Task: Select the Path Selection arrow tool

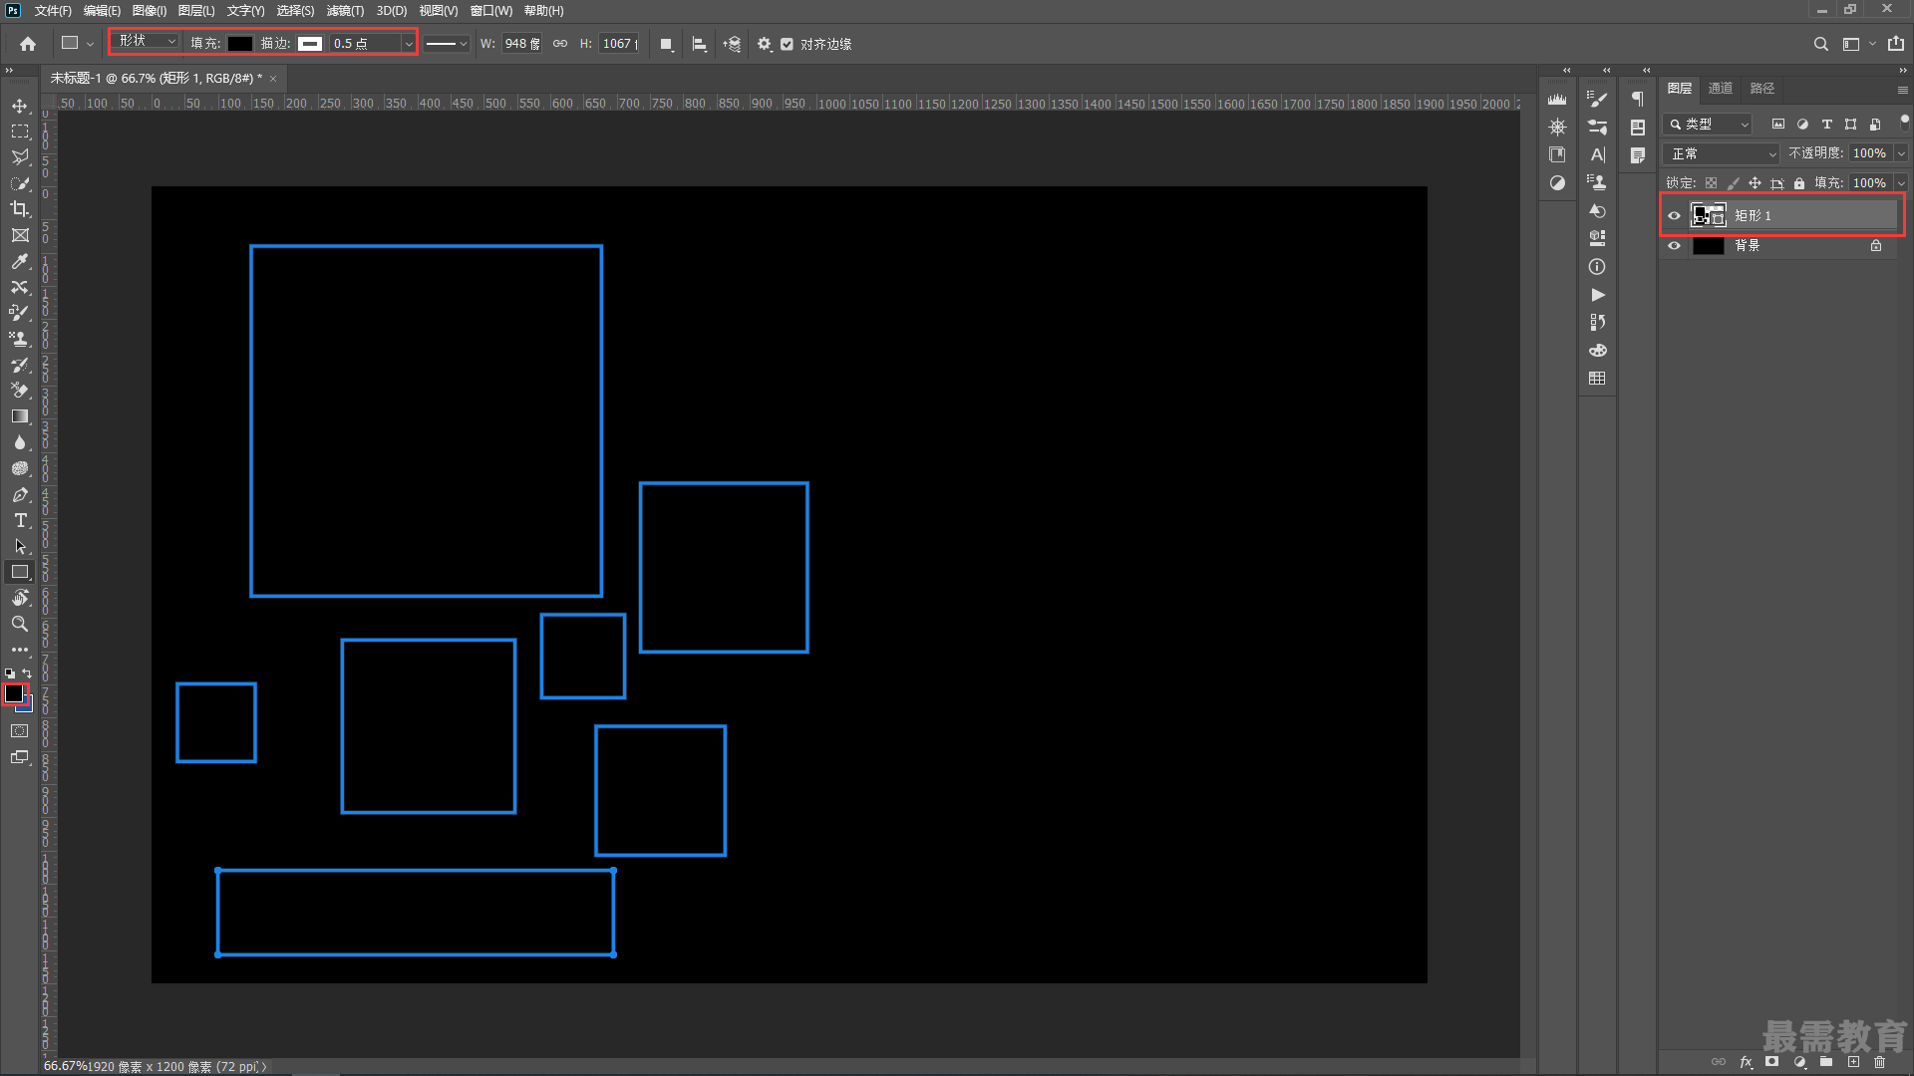Action: click(x=20, y=546)
